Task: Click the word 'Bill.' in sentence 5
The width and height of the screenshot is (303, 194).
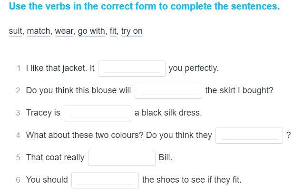Action: coord(166,157)
